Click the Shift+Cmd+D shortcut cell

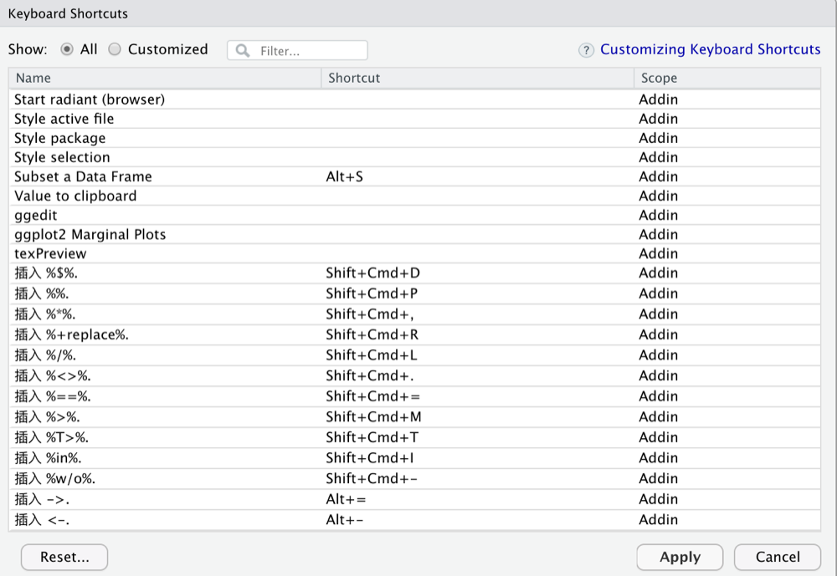coord(372,273)
